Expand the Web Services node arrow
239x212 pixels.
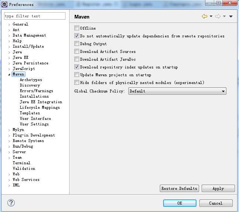pyautogui.click(x=9, y=180)
